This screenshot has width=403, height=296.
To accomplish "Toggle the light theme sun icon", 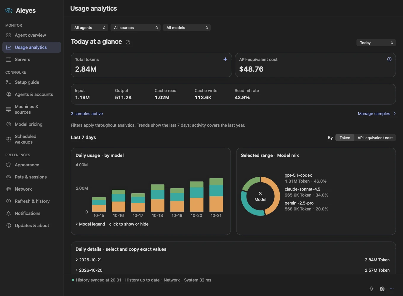I will [372, 289].
